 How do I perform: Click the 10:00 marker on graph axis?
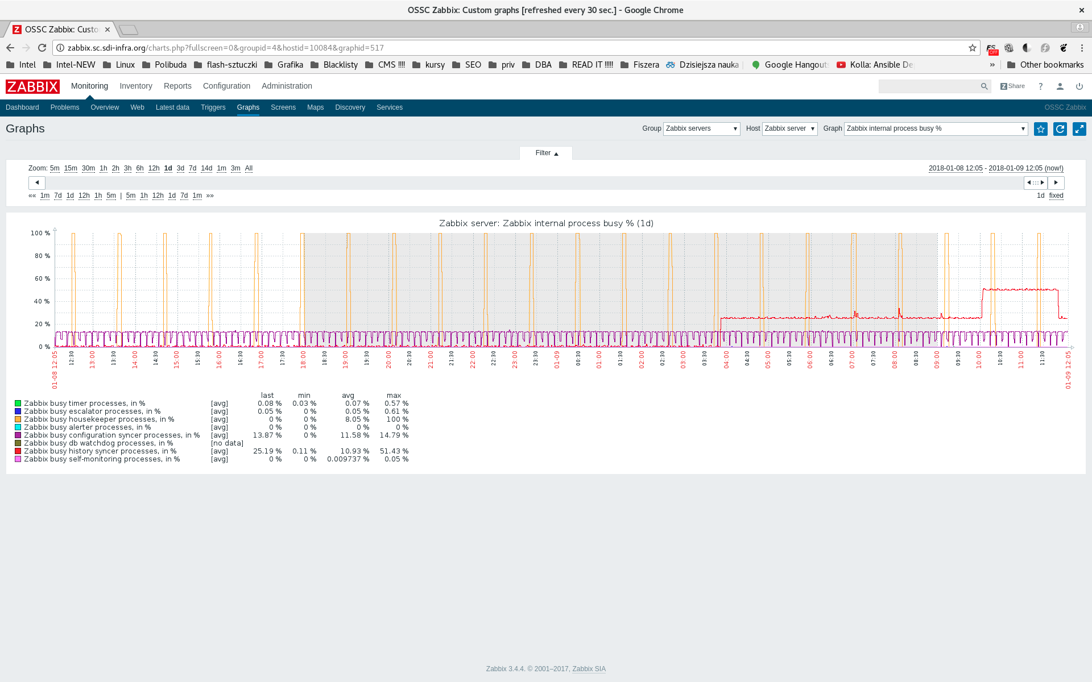coord(979,360)
